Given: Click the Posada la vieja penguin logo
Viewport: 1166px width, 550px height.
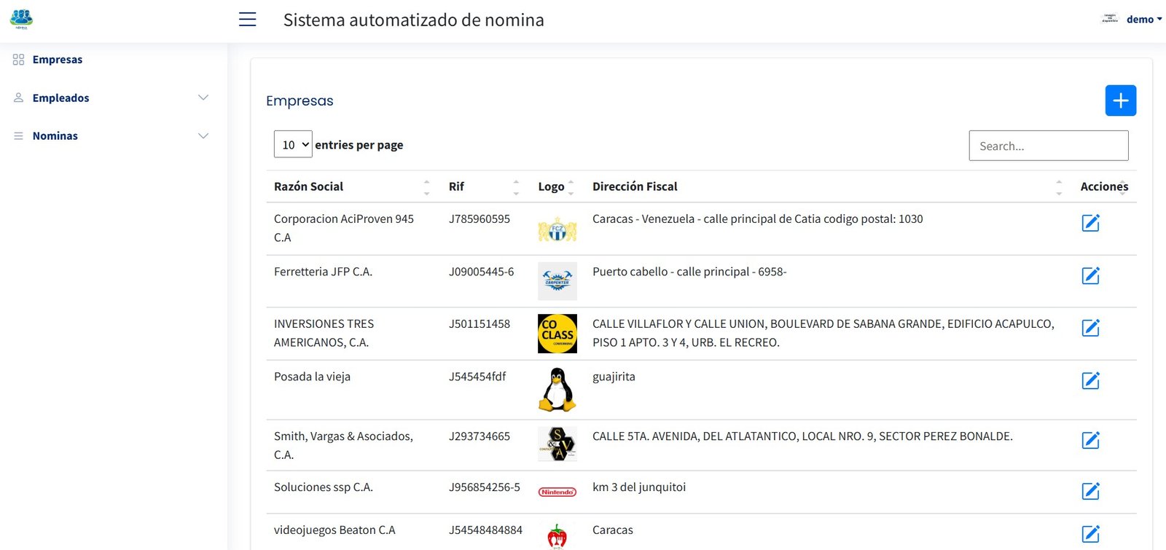Looking at the screenshot, I should (x=557, y=390).
